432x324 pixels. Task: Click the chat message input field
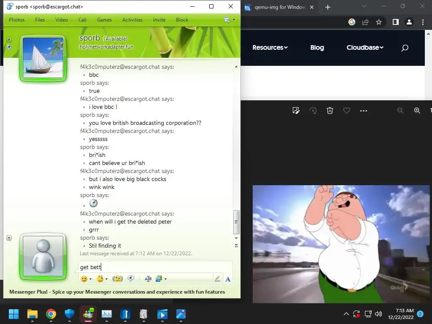(156, 267)
